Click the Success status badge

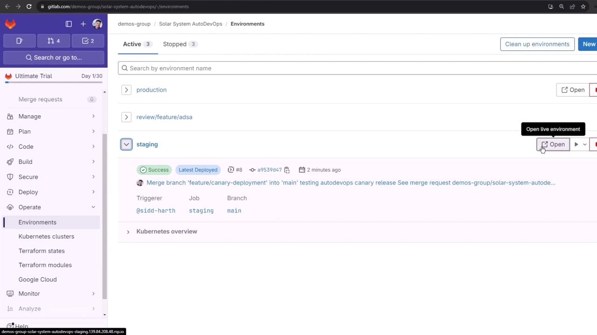point(154,170)
